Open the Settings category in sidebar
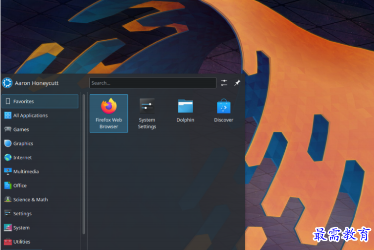Screen dimensions: 374x250 click(x=40, y=213)
